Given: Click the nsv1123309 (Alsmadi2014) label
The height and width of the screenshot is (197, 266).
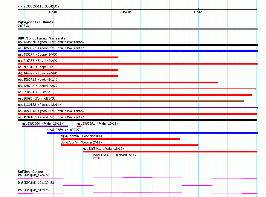Looking at the screenshot, I should pyautogui.click(x=115, y=155).
